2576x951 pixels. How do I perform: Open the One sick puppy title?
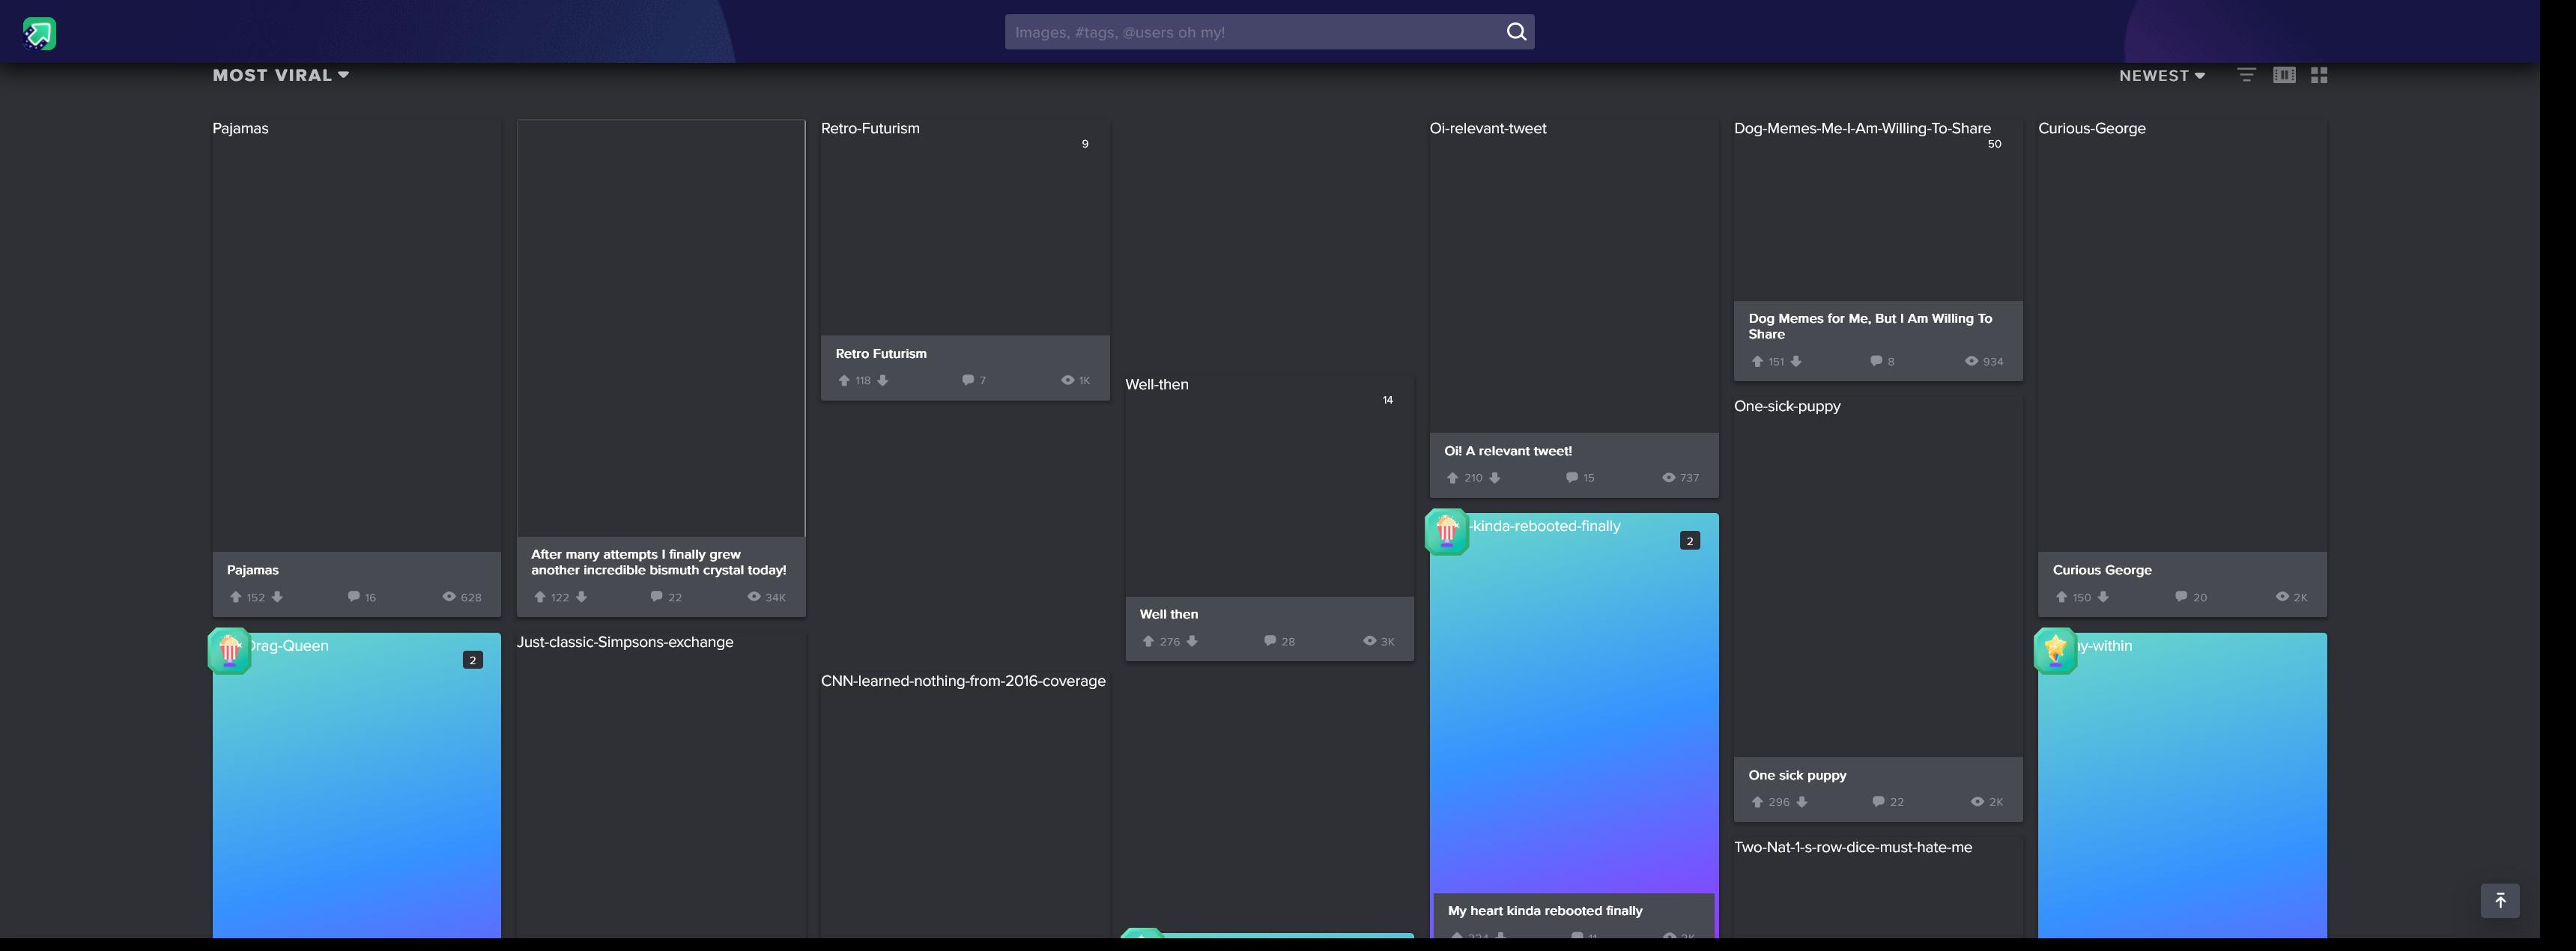1797,775
